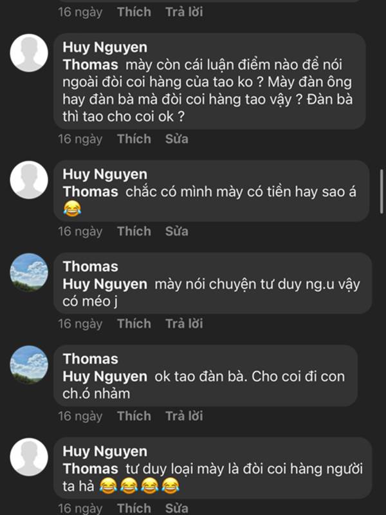This screenshot has height=515, width=386.
Task: Click the author name Thomas above 'ok tao đàn bà'
Action: pyautogui.click(x=90, y=359)
